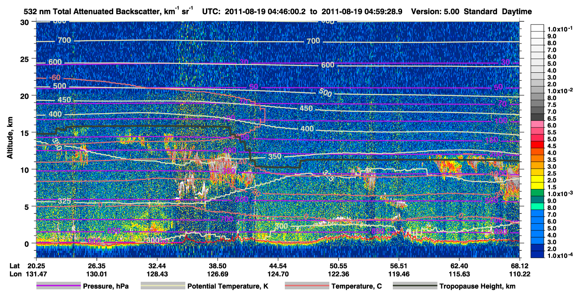
Task: Click longitude value 126.69
Action: tap(217, 274)
